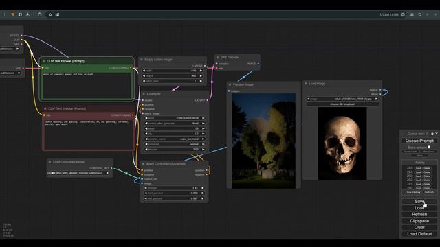Viewport: 440px width, 247px height.
Task: Click the orange browser profile icon
Action: [x=12, y=14]
